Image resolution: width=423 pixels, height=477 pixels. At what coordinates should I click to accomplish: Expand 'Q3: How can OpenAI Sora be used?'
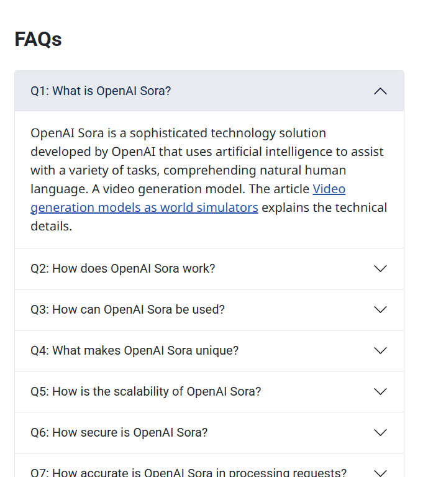coord(127,309)
